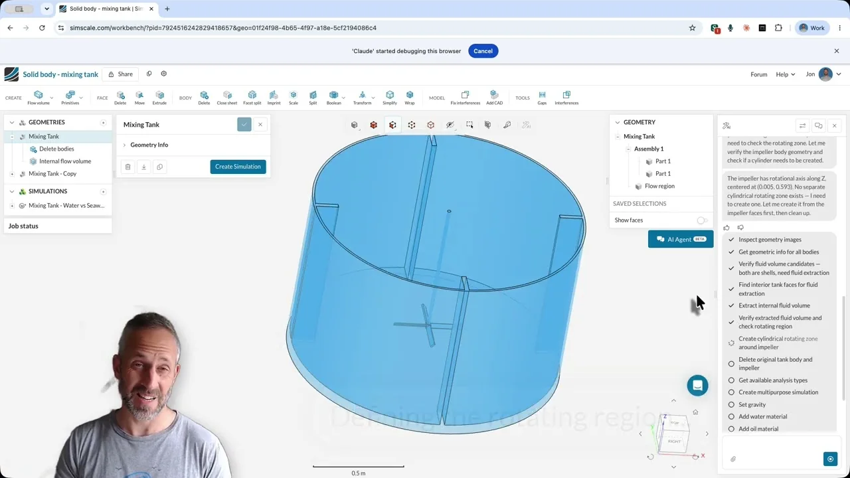Open Fix interferences tool

pos(465,98)
